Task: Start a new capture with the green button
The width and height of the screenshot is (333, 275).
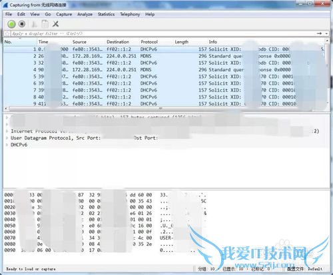Action: pyautogui.click(x=11, y=24)
